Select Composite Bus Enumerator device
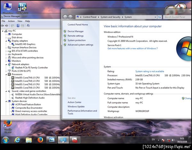192x150 pixels. point(29,108)
